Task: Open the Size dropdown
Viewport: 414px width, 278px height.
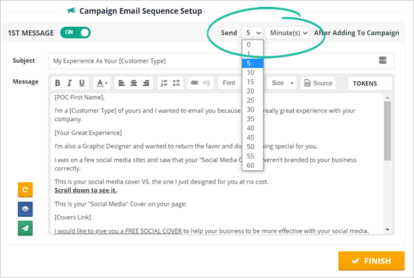Action: click(x=282, y=83)
